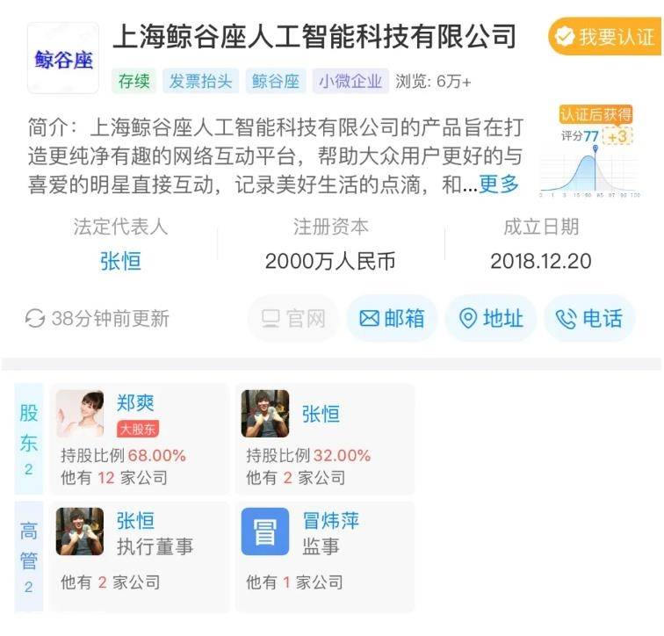Tap the 电话 phone button
Screen dimensions: 664x636
589,318
